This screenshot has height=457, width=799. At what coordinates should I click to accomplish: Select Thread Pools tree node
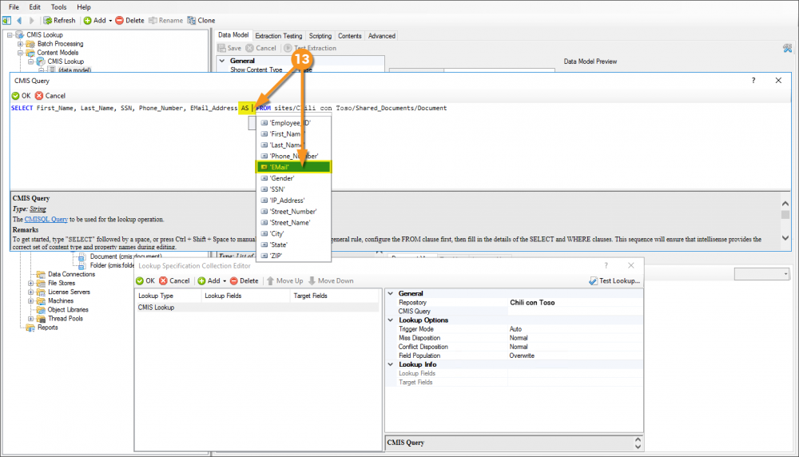[66, 319]
